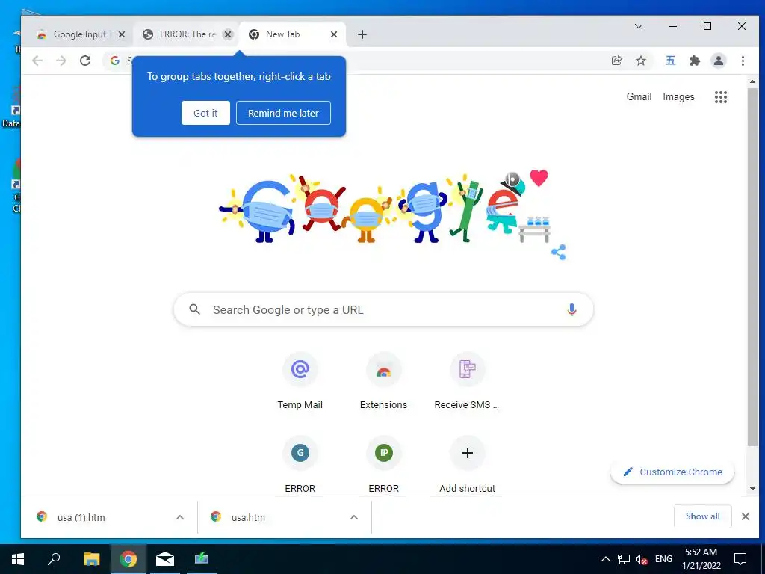Open the ERROR shortcut with IP icon

click(x=383, y=465)
